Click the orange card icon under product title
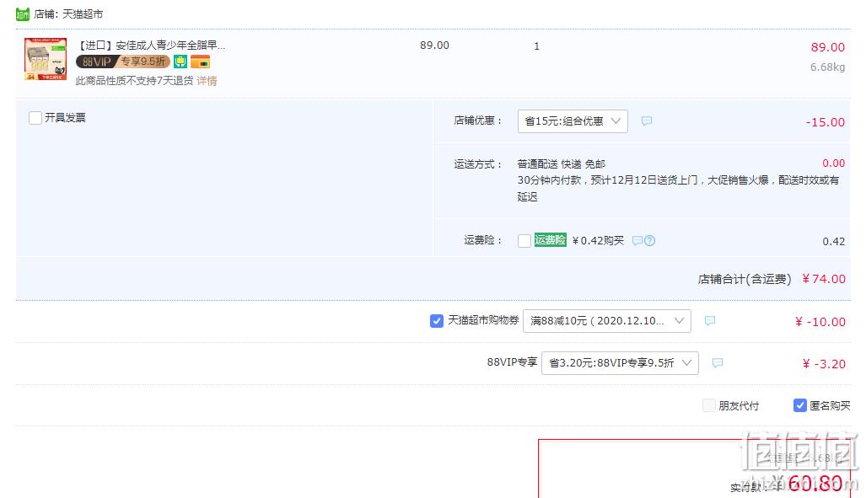The image size is (866, 498). tap(200, 62)
